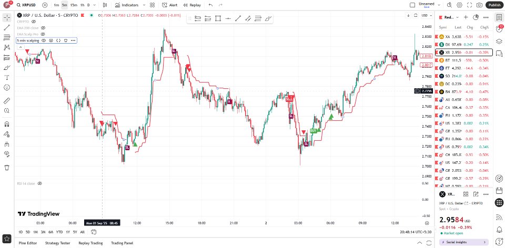
Task: Open the Unnamed layout dropdown arrow
Action: click(x=439, y=5)
